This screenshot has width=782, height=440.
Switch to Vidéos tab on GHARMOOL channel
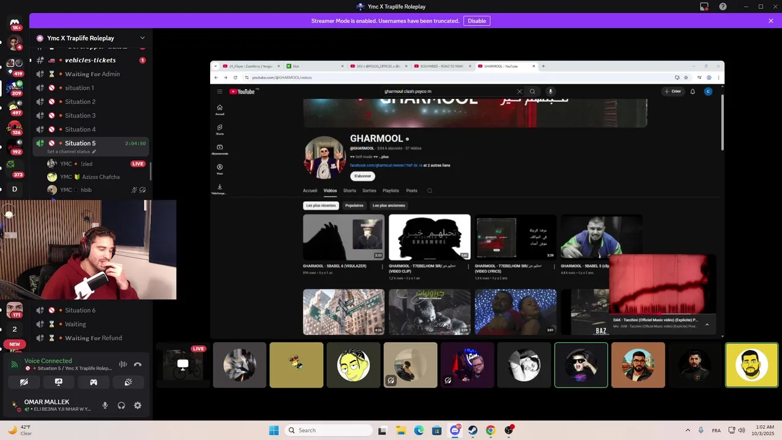(330, 191)
